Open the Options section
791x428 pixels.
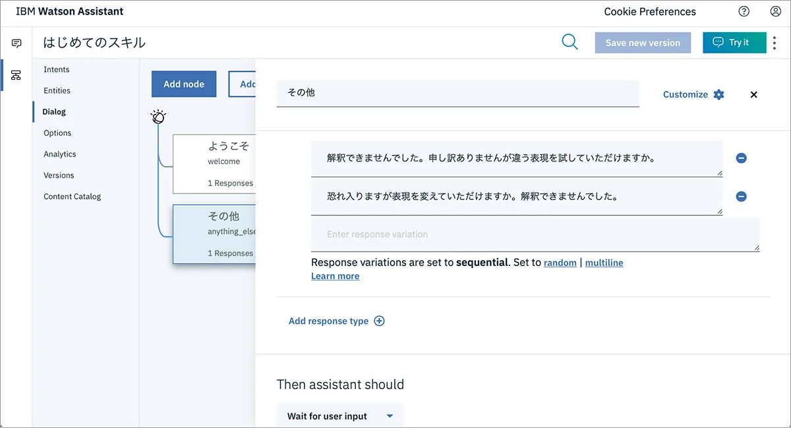[x=57, y=133]
